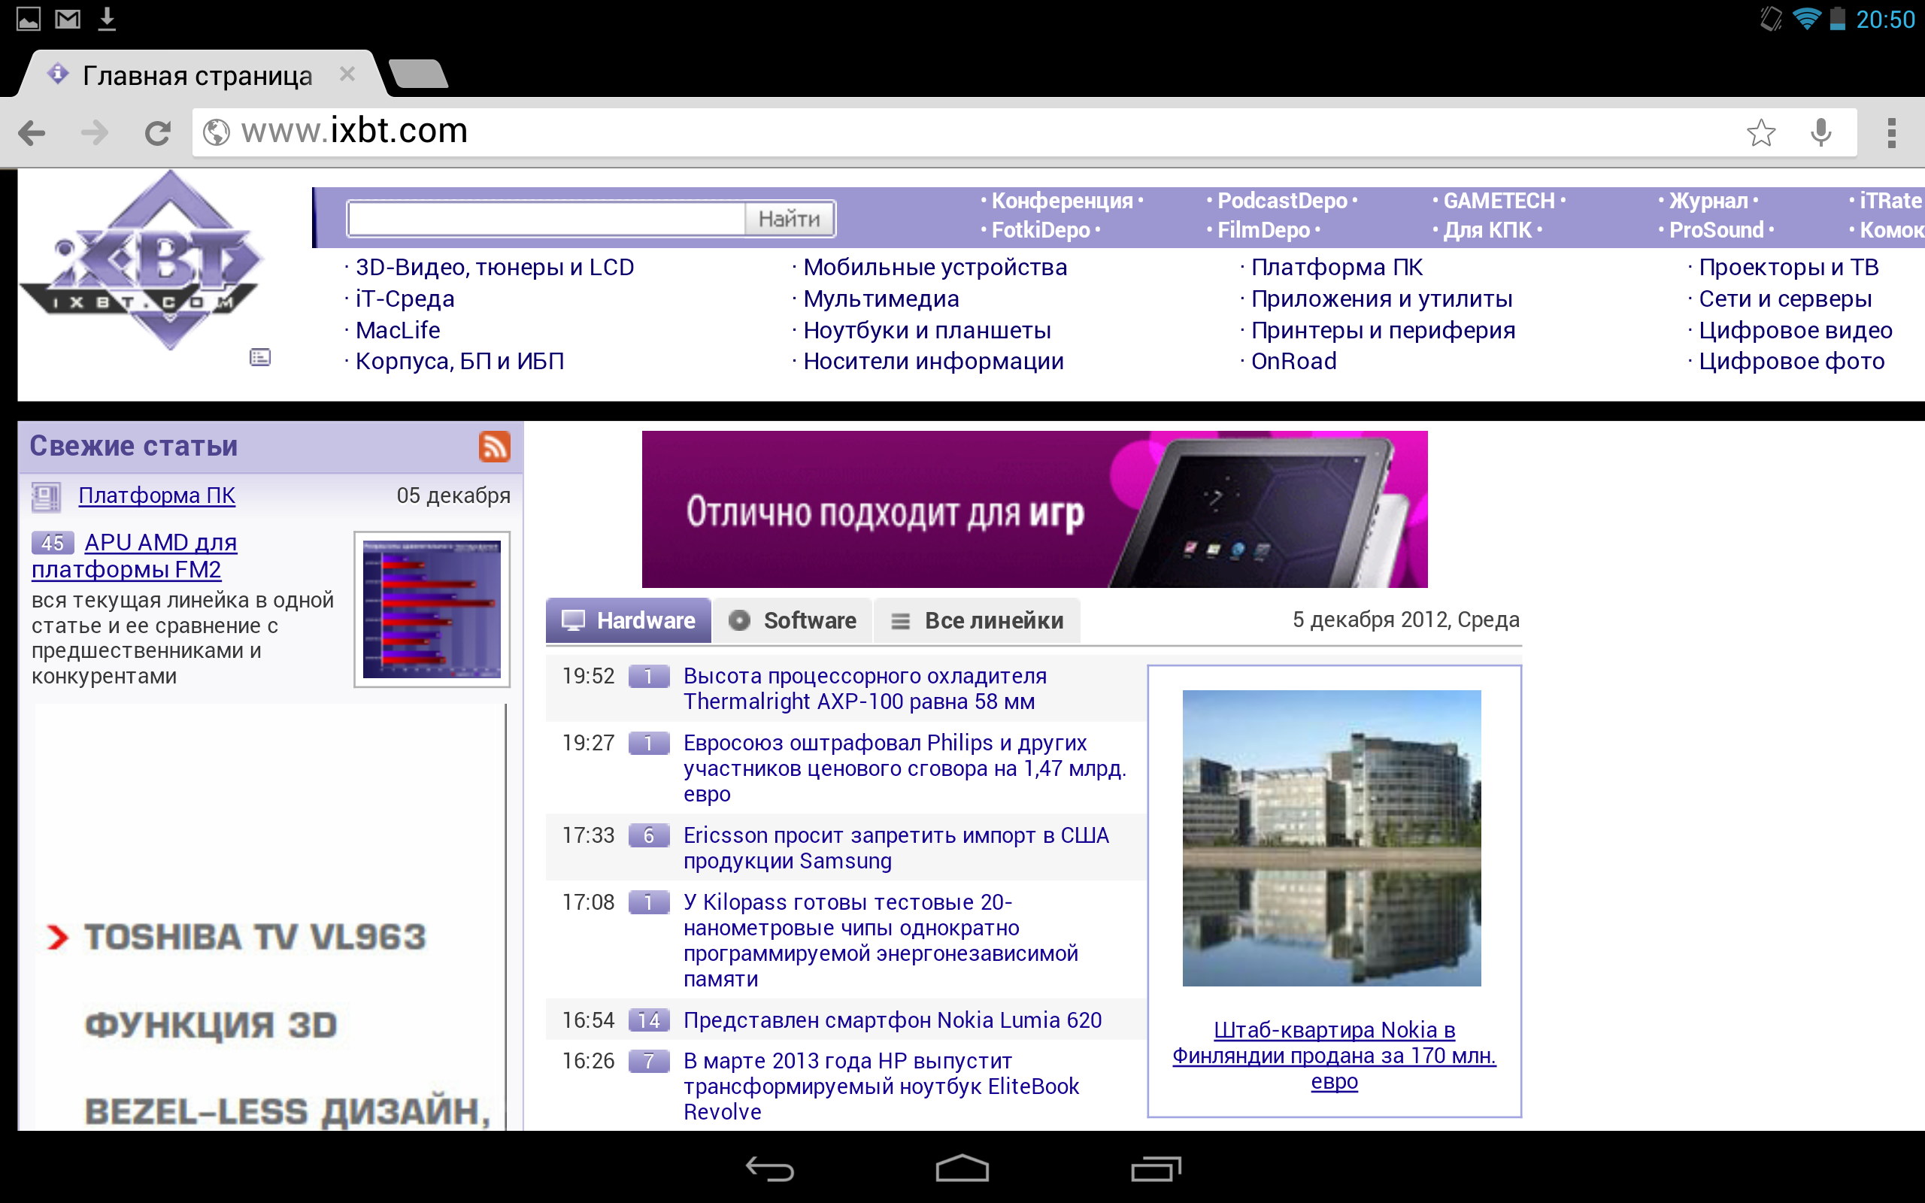Switch to the Software news tab
This screenshot has width=1925, height=1203.
(x=793, y=620)
